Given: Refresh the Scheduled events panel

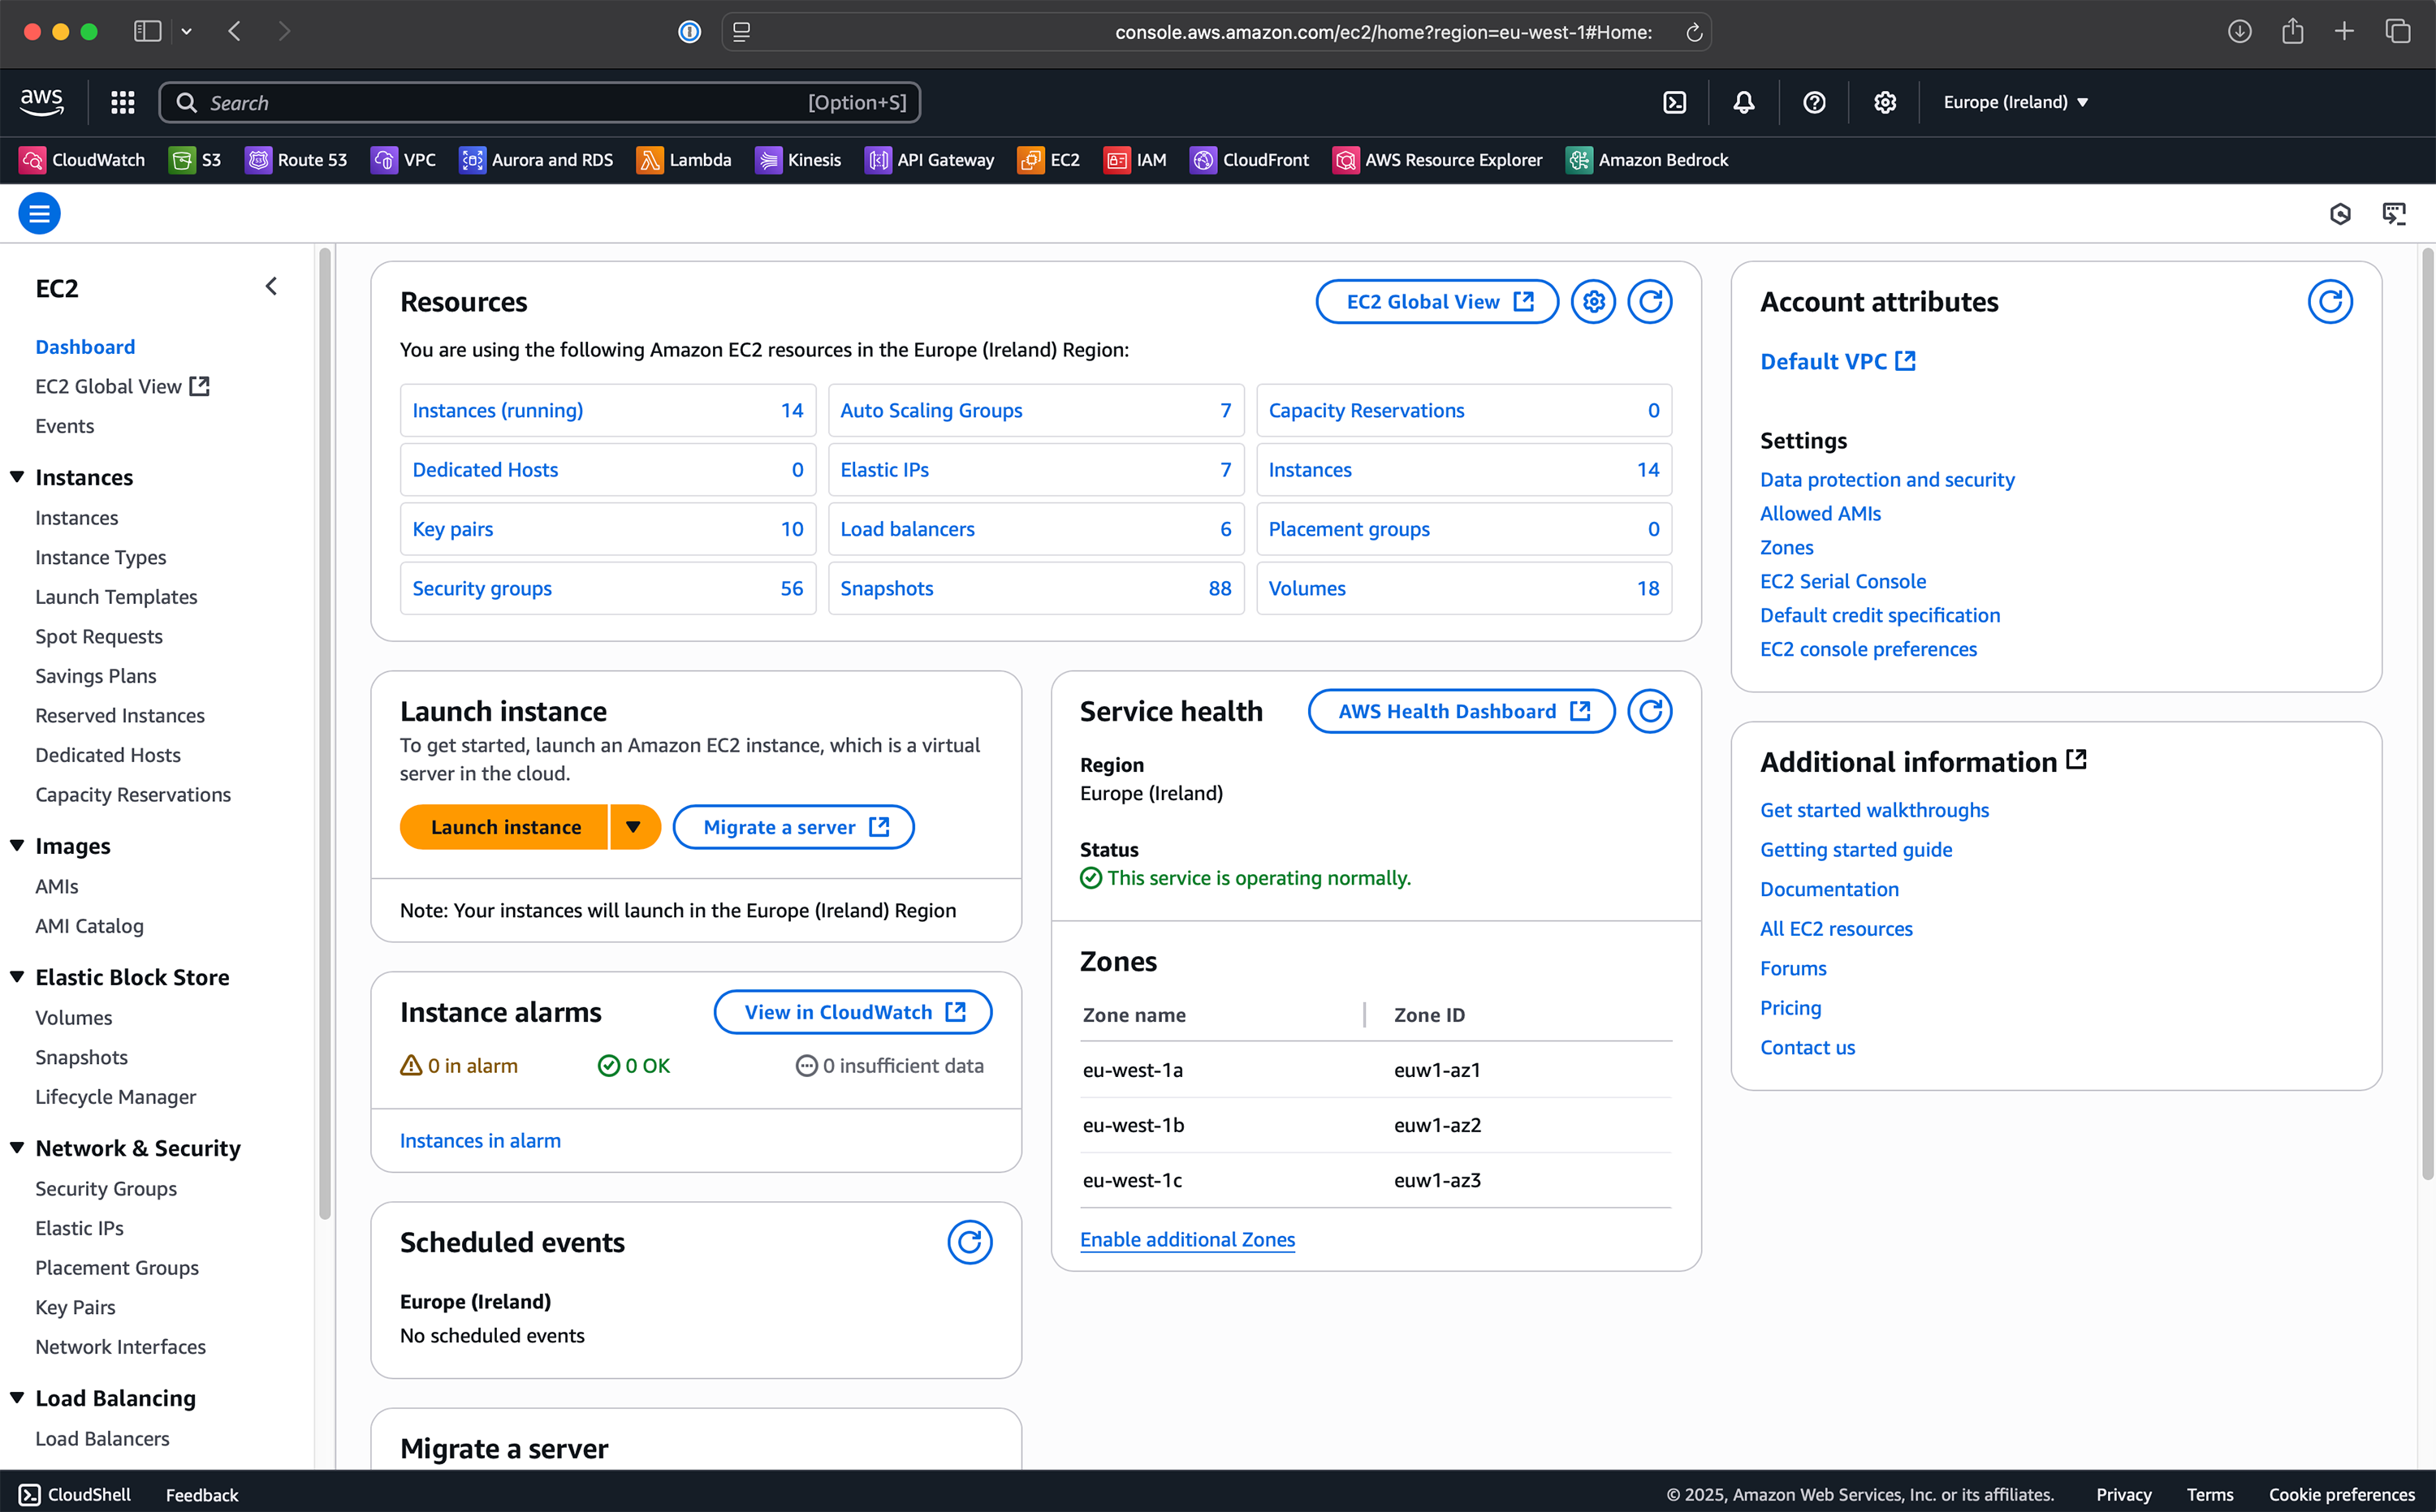Looking at the screenshot, I should pyautogui.click(x=970, y=1242).
